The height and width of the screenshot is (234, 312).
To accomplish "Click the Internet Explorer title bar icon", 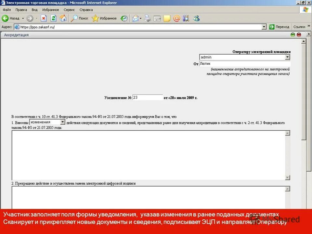I will [x=3, y=3].
